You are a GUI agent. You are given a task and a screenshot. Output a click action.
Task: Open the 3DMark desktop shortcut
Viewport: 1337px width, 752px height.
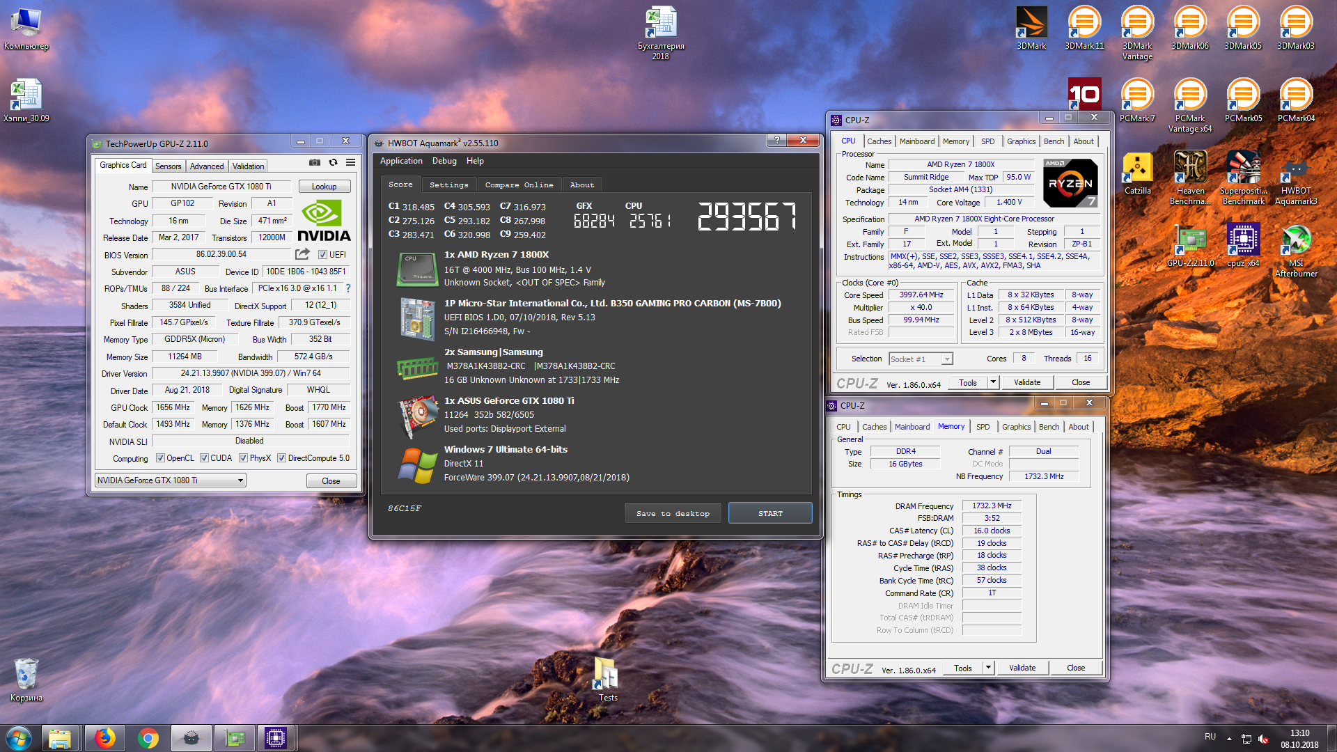pyautogui.click(x=1031, y=28)
